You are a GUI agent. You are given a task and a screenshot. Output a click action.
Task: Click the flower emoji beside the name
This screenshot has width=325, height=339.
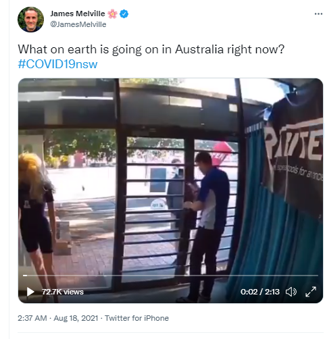112,14
